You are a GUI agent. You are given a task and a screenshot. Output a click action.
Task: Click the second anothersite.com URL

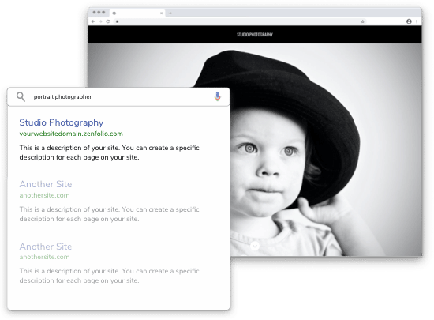[44, 257]
